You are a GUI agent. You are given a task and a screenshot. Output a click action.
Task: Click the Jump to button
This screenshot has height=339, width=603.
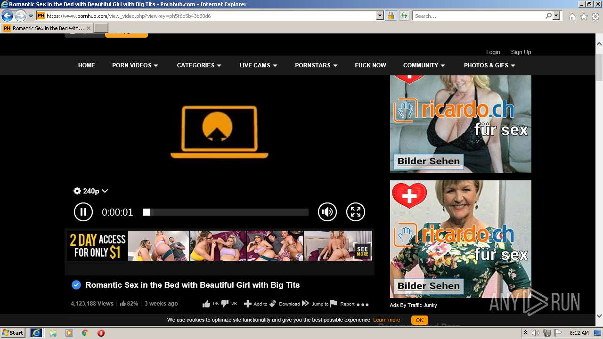315,304
